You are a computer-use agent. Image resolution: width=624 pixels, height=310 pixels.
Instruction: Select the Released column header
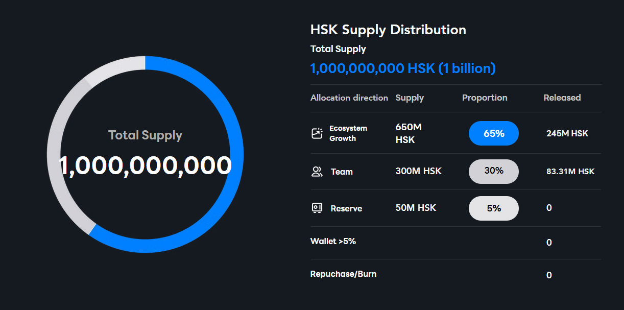pyautogui.click(x=562, y=98)
